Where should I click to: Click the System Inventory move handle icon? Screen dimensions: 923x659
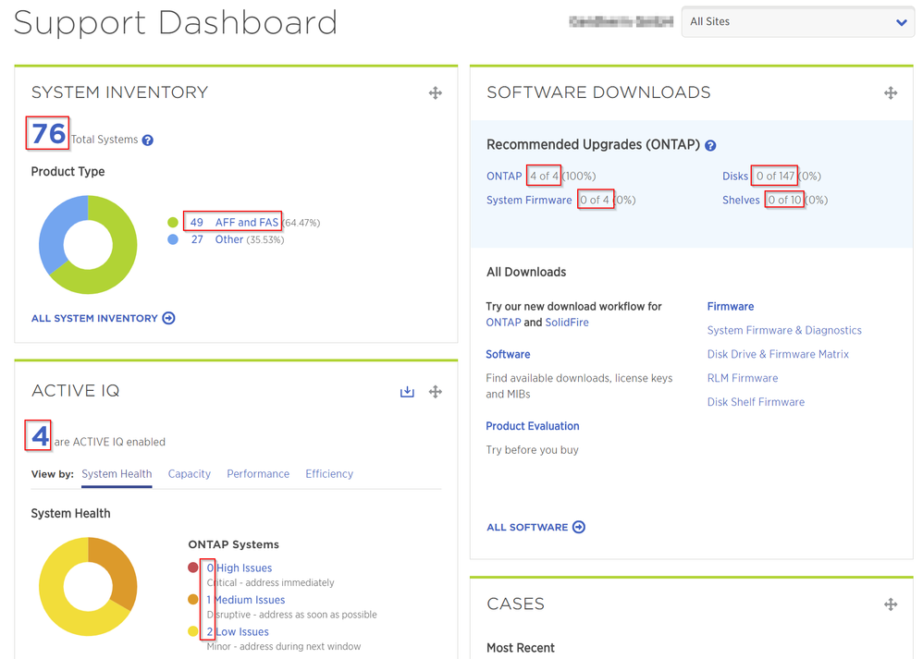(435, 92)
